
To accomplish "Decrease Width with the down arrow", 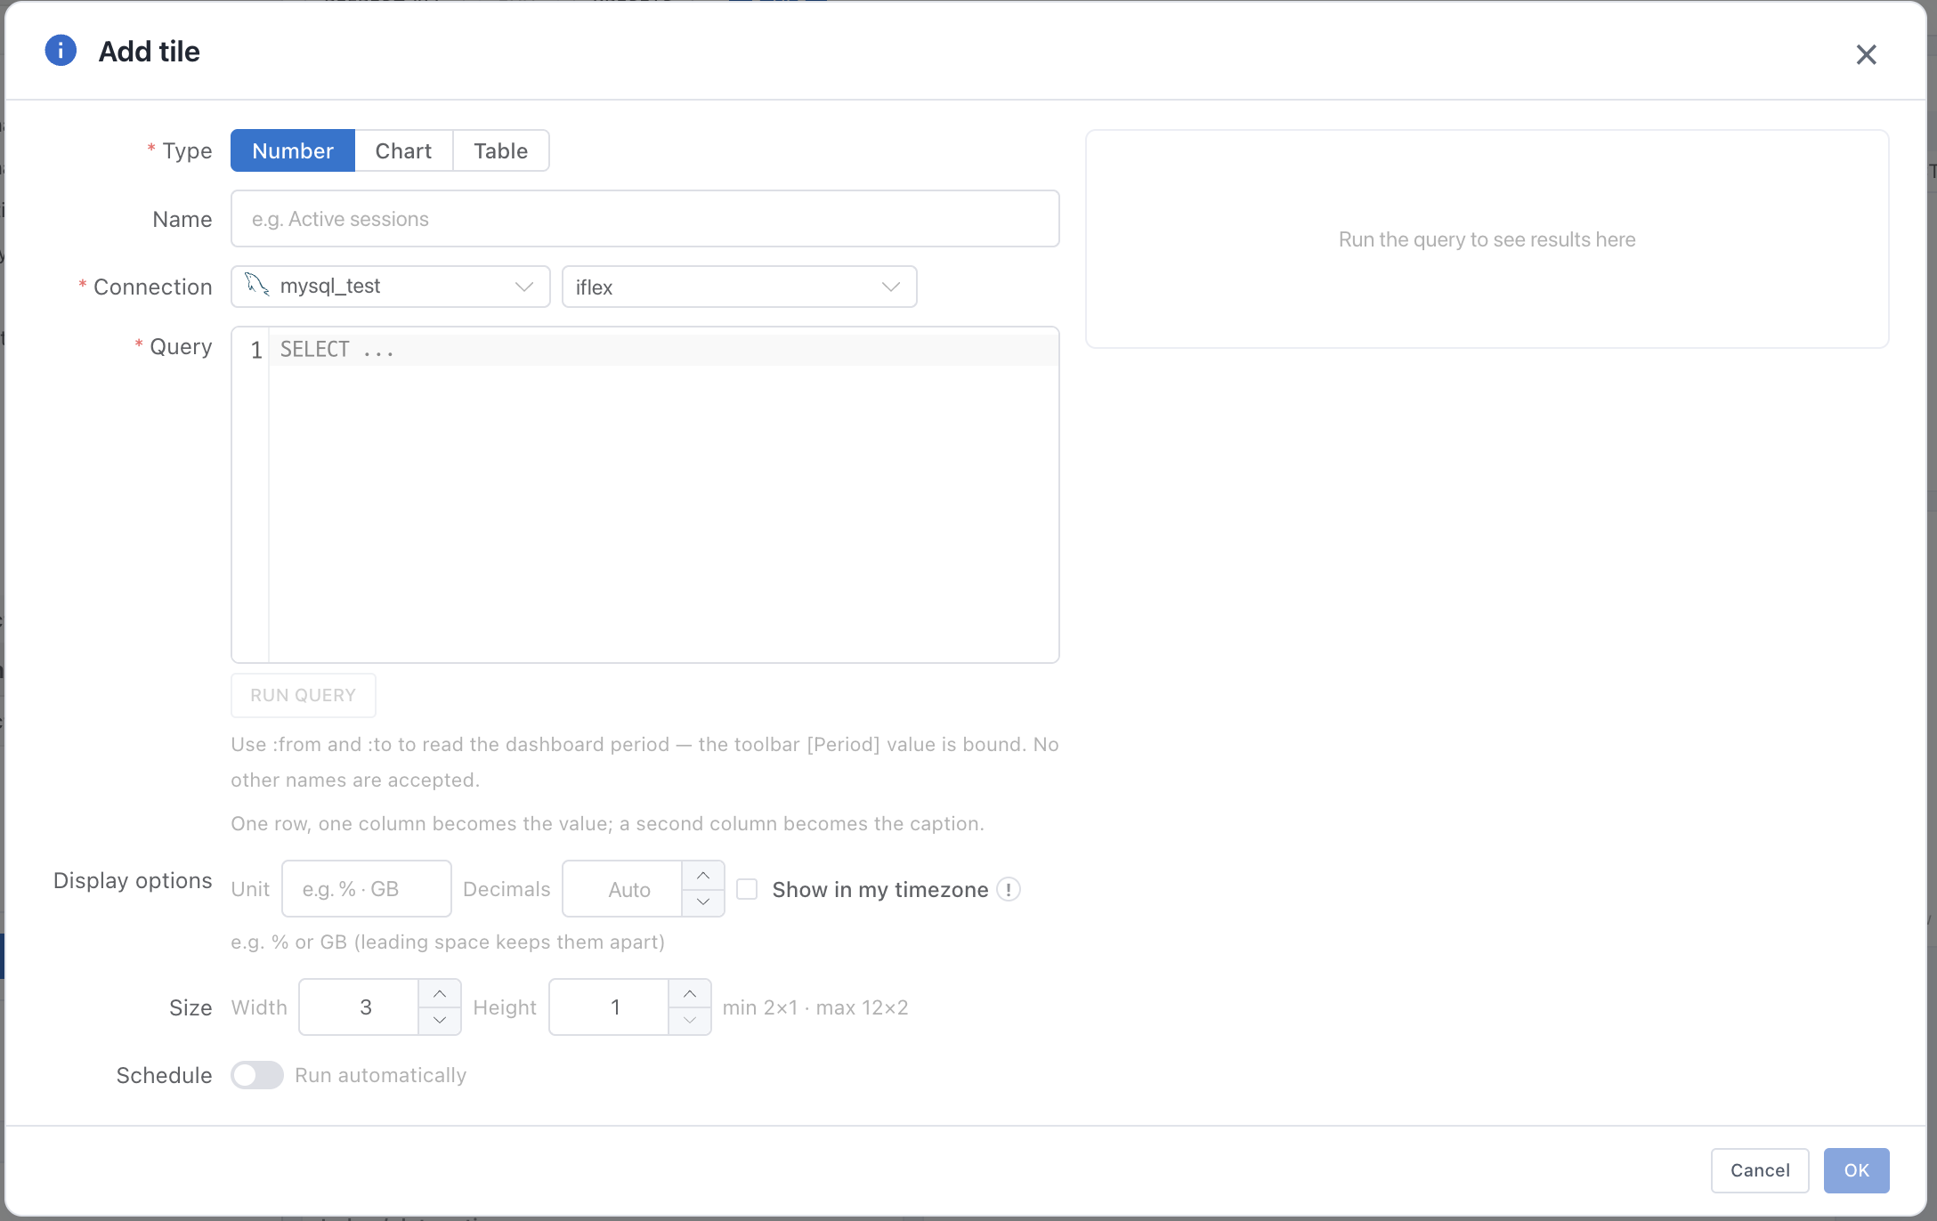I will [x=440, y=1020].
